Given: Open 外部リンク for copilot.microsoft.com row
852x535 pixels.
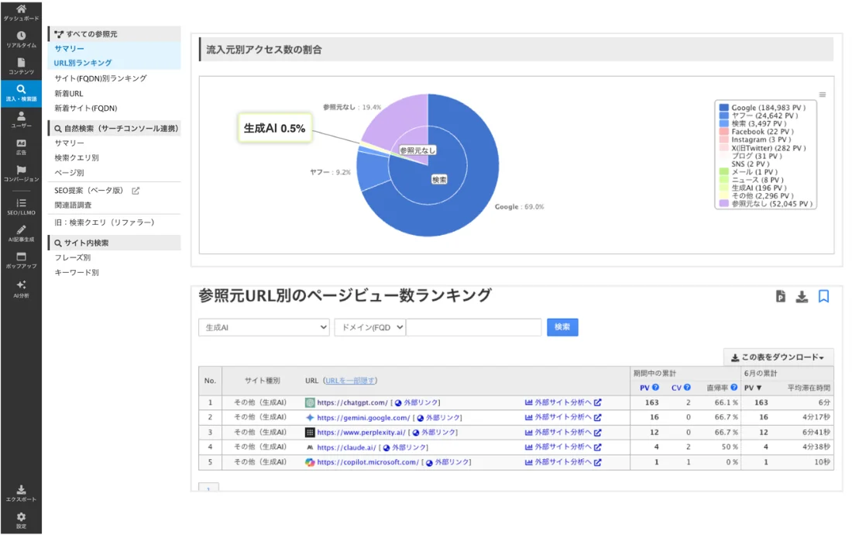Looking at the screenshot, I should tap(448, 462).
